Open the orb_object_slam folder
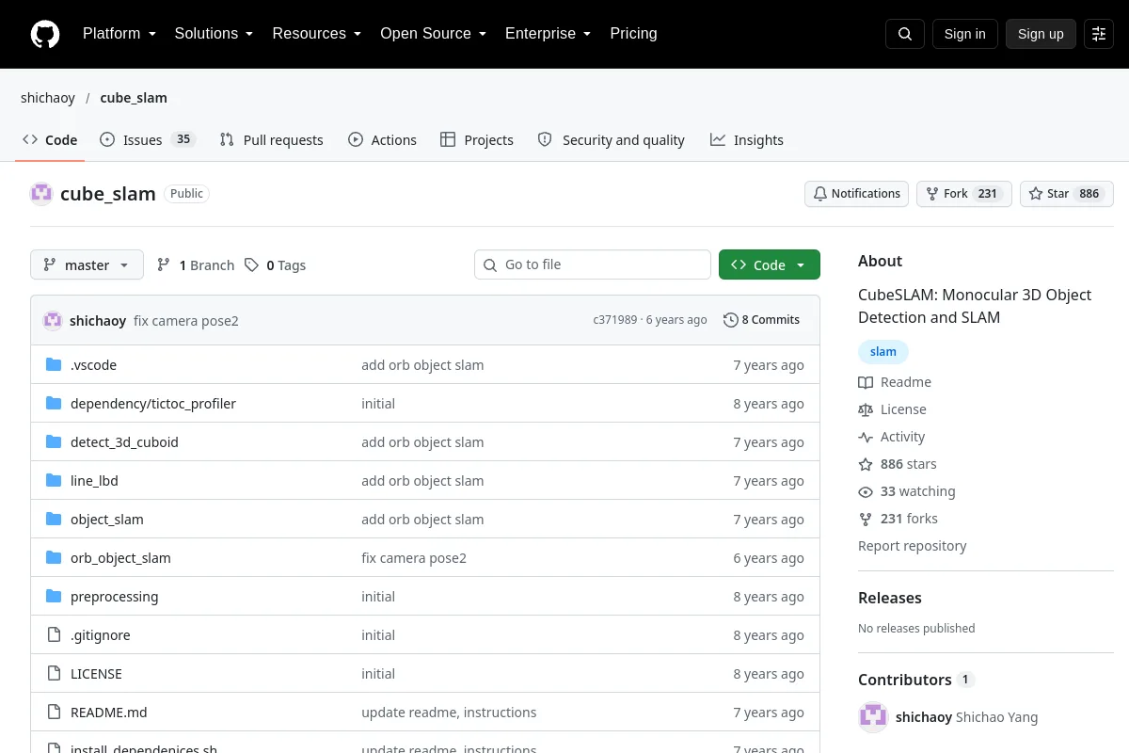1129x753 pixels. pyautogui.click(x=120, y=558)
